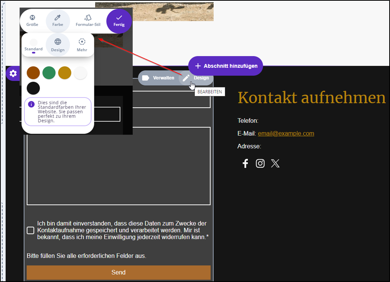Check the data consent checkbox
The width and height of the screenshot is (390, 282).
[30, 230]
